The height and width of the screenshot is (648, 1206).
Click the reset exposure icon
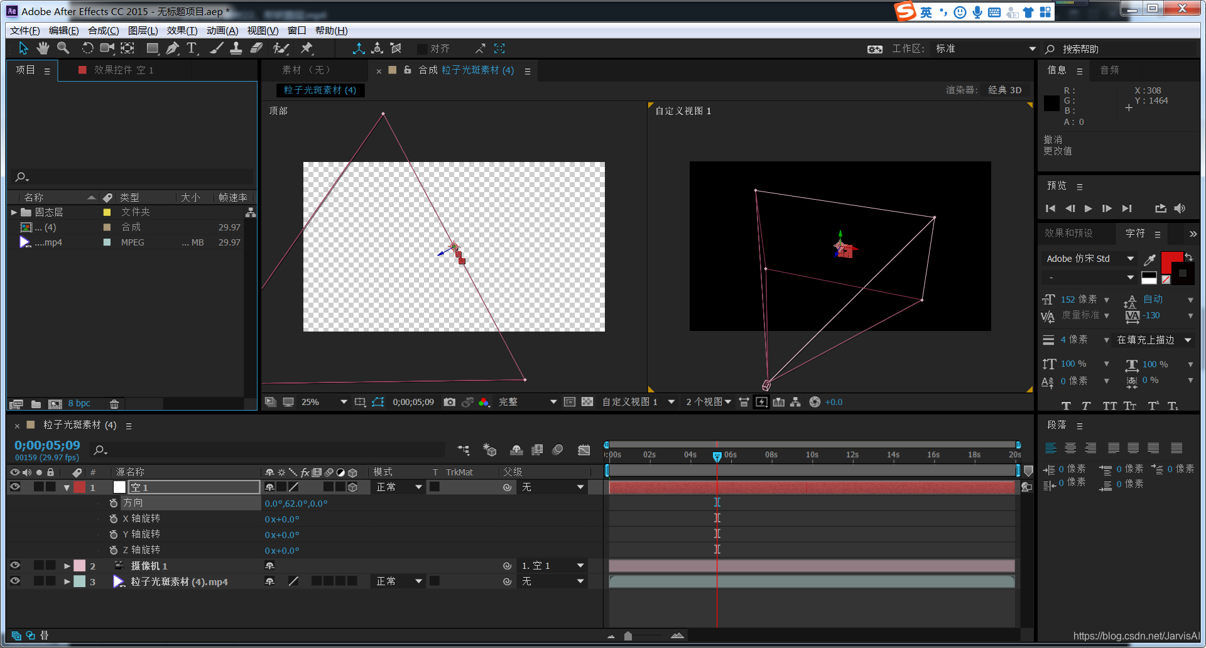[x=815, y=402]
